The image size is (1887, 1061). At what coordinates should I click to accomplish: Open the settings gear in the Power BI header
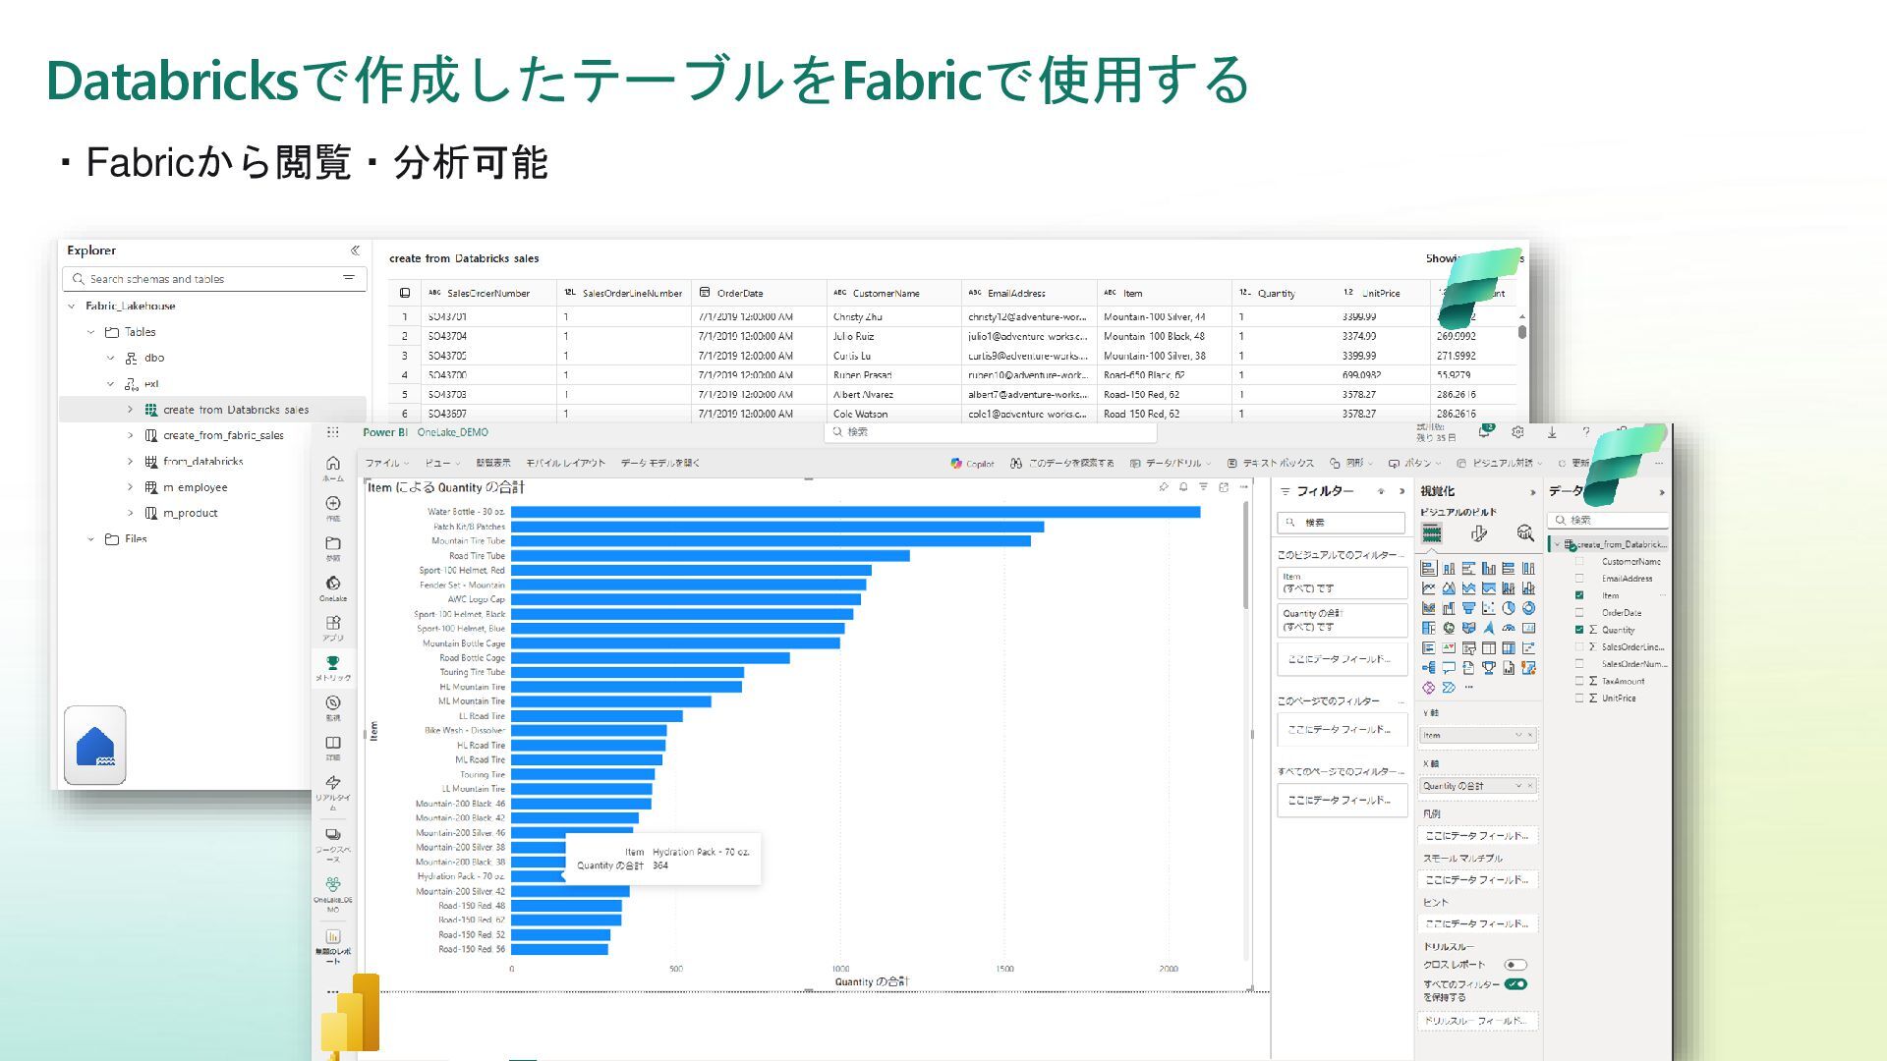(1517, 432)
